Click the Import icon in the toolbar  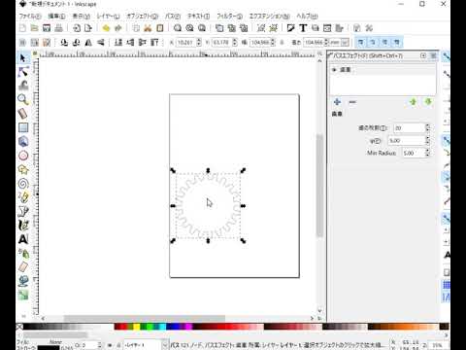[x=77, y=28]
